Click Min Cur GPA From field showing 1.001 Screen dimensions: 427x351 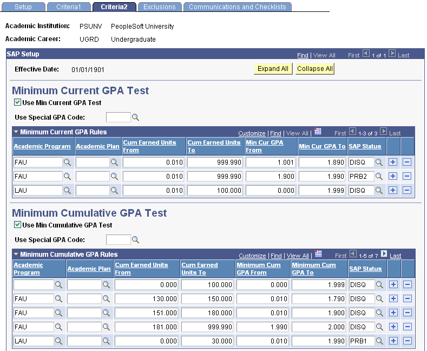(x=271, y=162)
